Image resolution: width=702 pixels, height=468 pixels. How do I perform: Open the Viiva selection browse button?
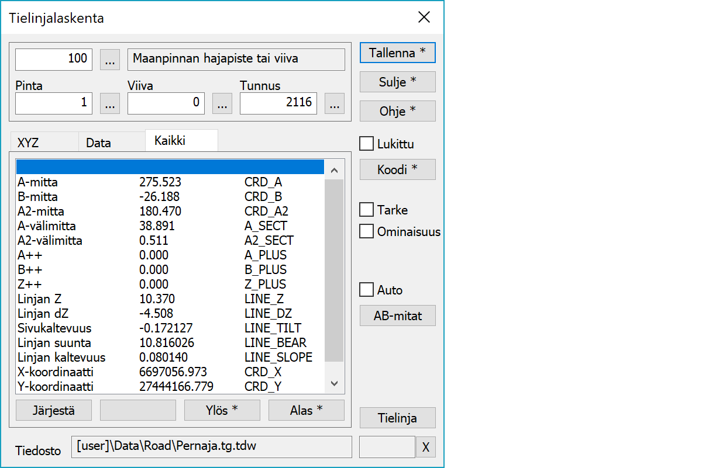(x=222, y=103)
